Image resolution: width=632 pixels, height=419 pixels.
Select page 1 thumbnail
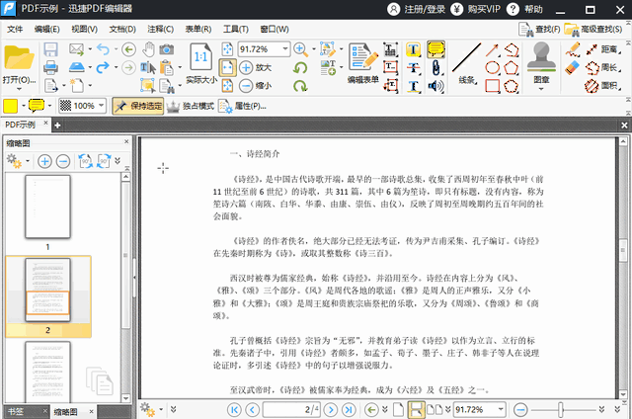[47, 207]
